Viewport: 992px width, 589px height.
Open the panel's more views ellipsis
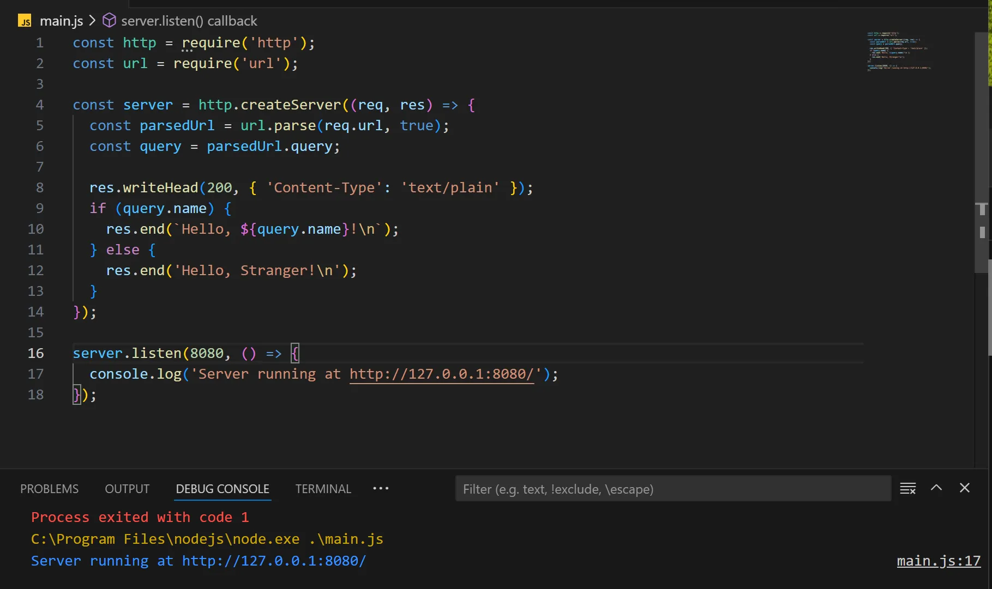[x=381, y=488]
